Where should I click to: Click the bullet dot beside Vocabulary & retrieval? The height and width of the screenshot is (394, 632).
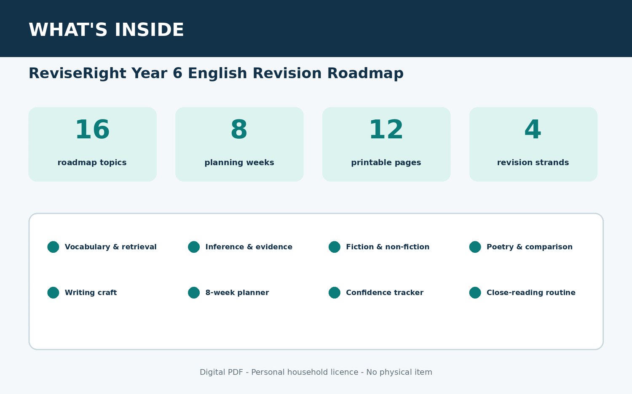[x=53, y=247]
